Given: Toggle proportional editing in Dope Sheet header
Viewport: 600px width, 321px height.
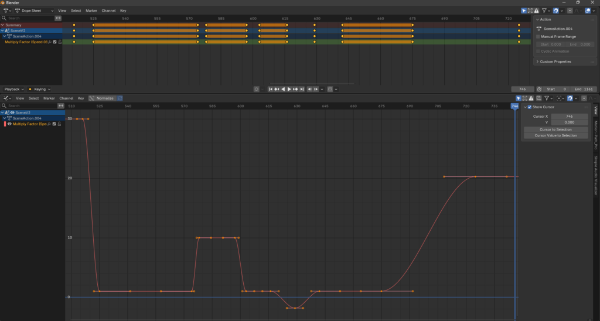Looking at the screenshot, I should pyautogui.click(x=570, y=11).
